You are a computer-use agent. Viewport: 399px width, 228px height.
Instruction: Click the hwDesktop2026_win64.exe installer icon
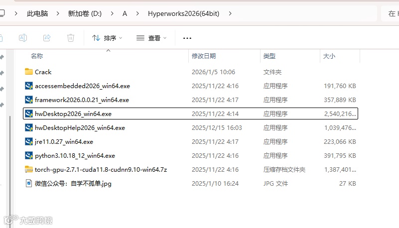(x=29, y=114)
